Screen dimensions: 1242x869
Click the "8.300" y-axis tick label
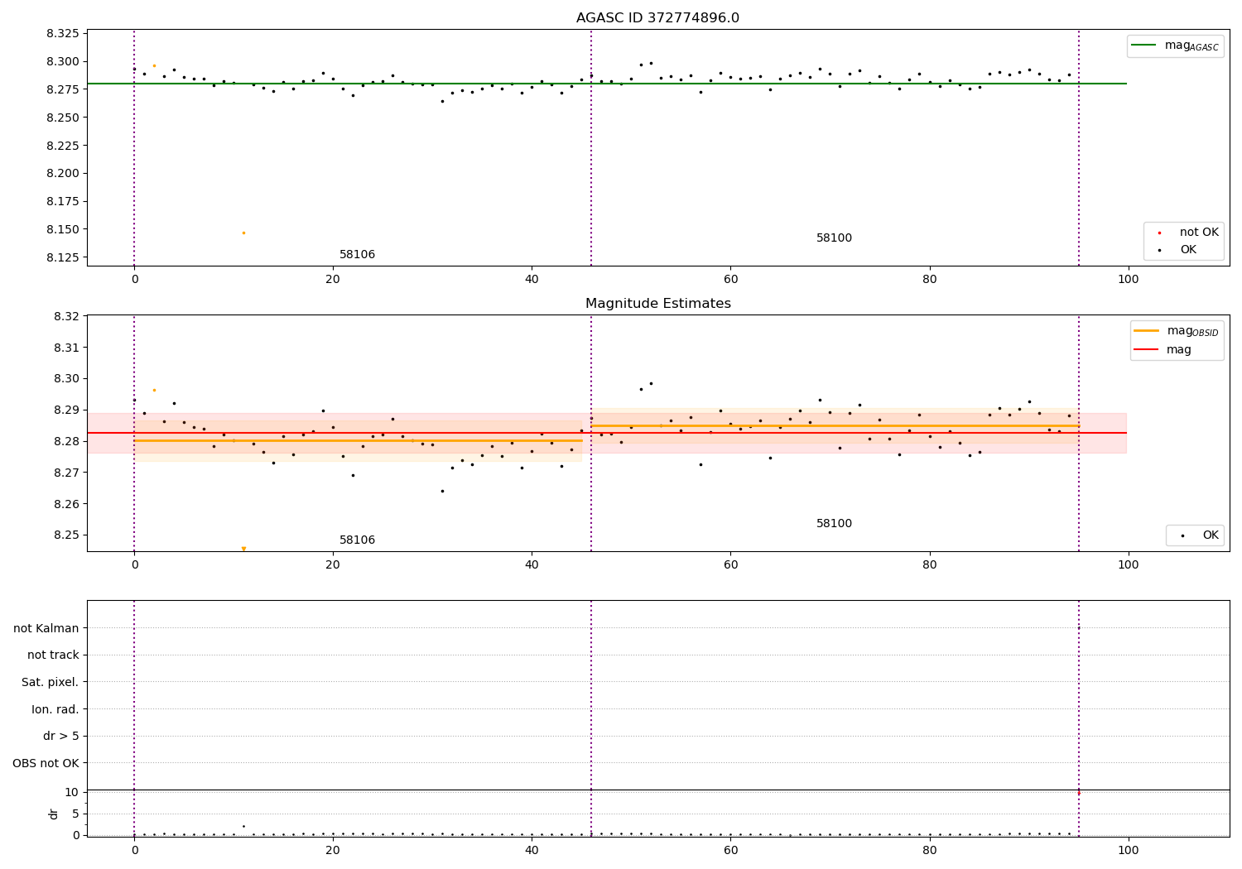63,62
